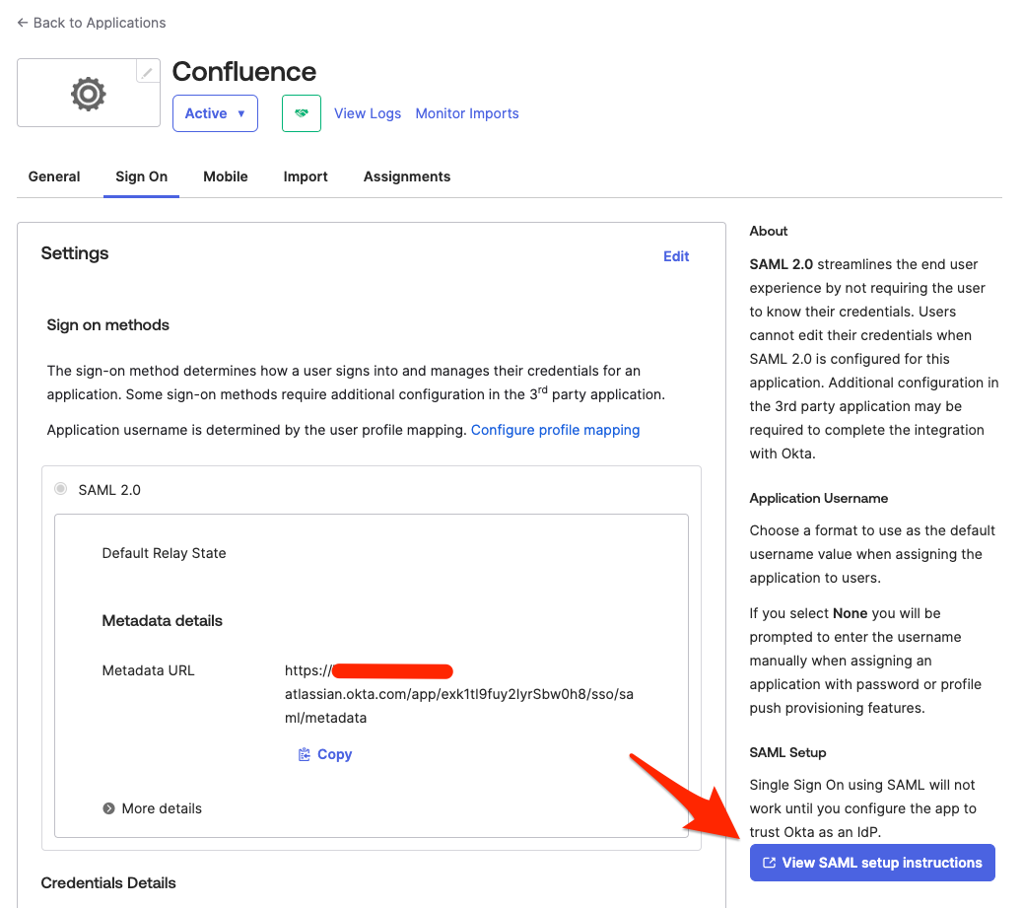Image resolution: width=1022 pixels, height=908 pixels.
Task: Click the About heading in sidebar
Action: point(769,231)
